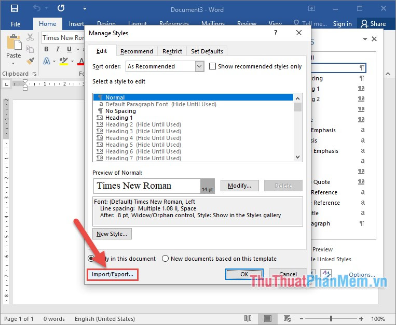Click the Import/Export button
The width and height of the screenshot is (396, 325).
click(x=113, y=274)
